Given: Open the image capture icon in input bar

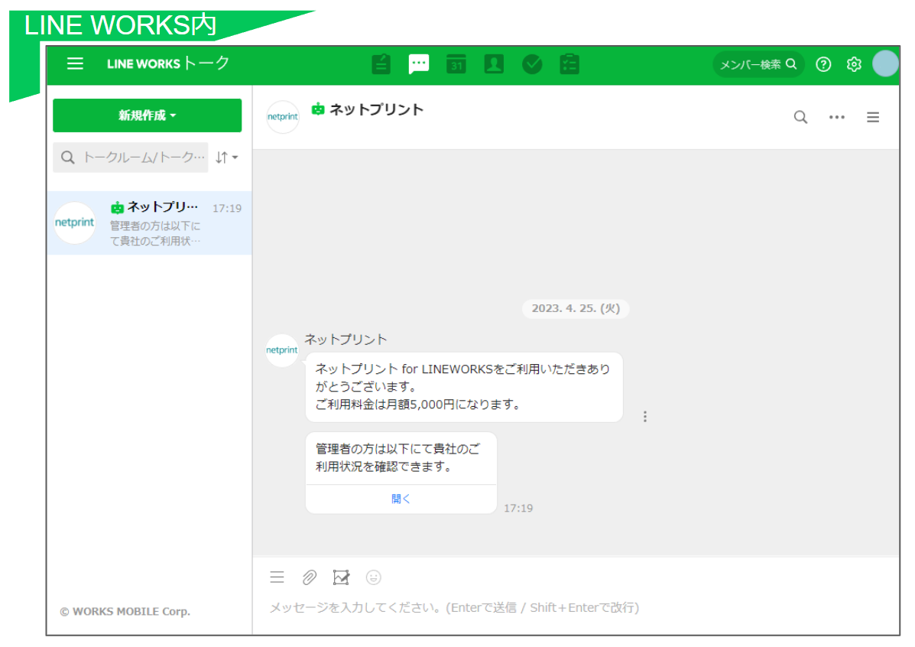Looking at the screenshot, I should (x=342, y=577).
